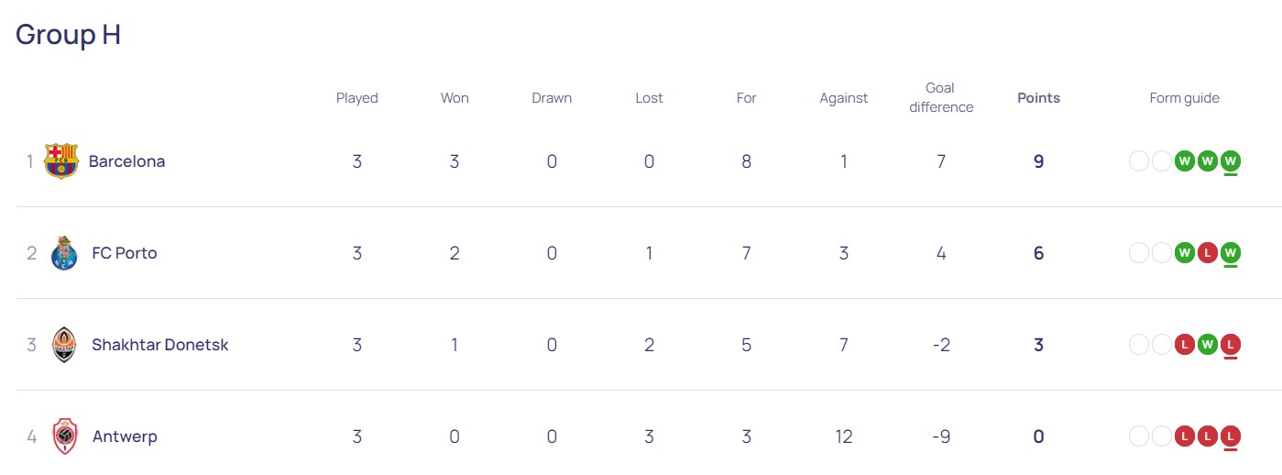Open the FC Porto team link

coord(125,253)
